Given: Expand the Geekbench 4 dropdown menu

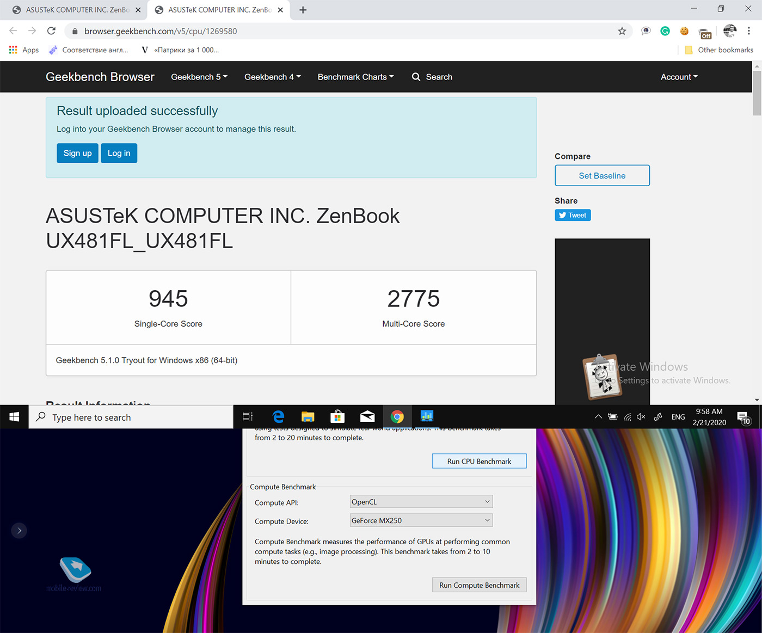Looking at the screenshot, I should point(273,77).
